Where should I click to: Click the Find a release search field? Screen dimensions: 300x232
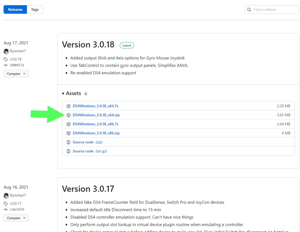(275, 10)
